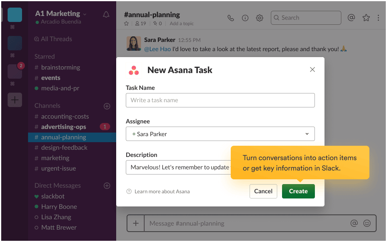This screenshot has height=242, width=387.
Task: Open the A1 Marketing workspace menu
Action: coord(61,14)
